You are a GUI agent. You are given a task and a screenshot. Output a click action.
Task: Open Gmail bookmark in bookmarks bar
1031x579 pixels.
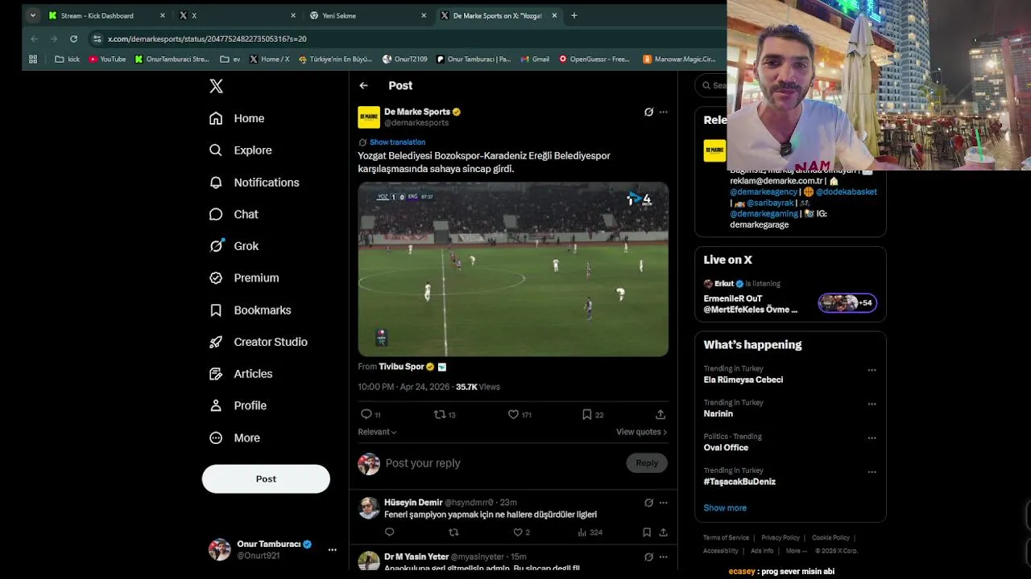pos(535,59)
